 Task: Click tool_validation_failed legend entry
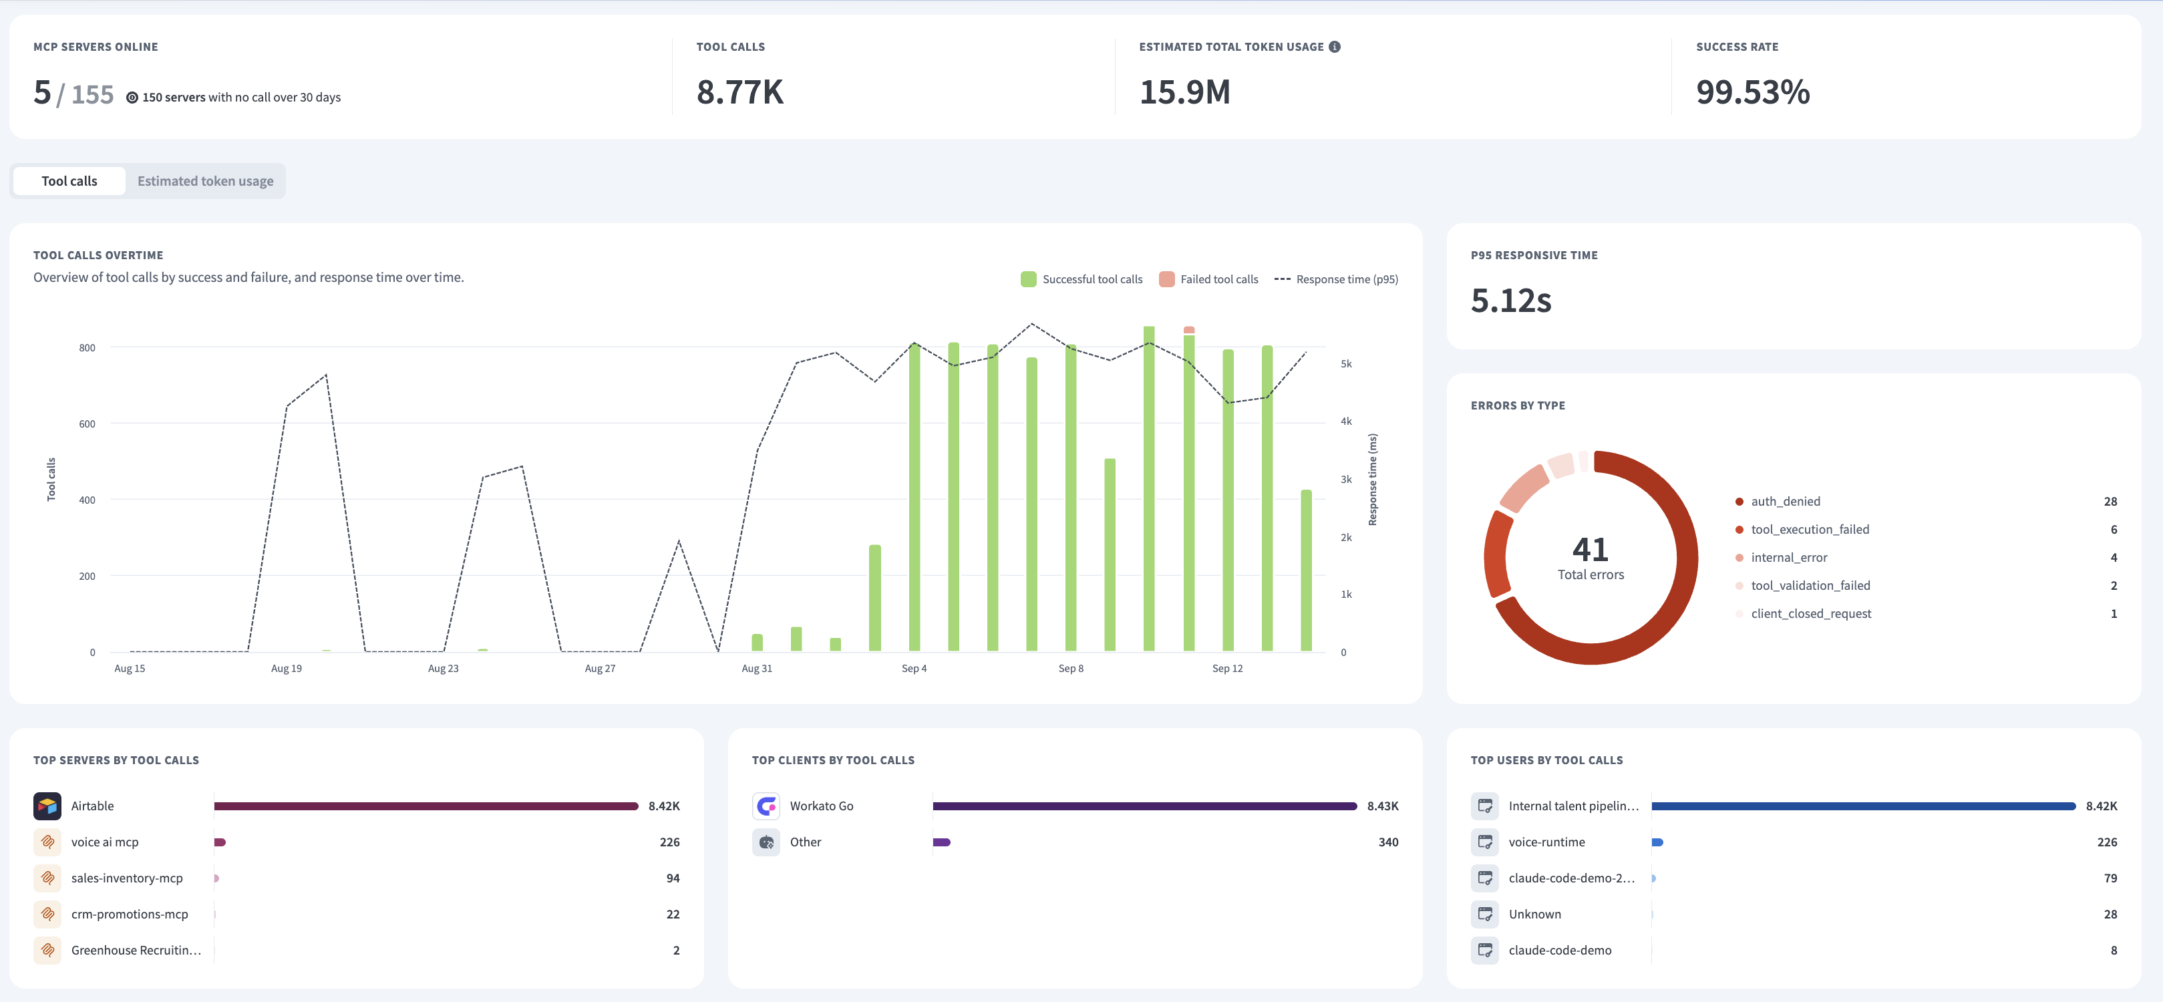(x=1803, y=585)
